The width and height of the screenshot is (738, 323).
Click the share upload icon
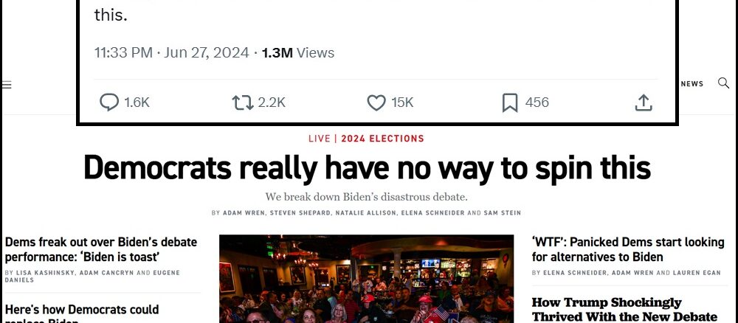point(644,103)
